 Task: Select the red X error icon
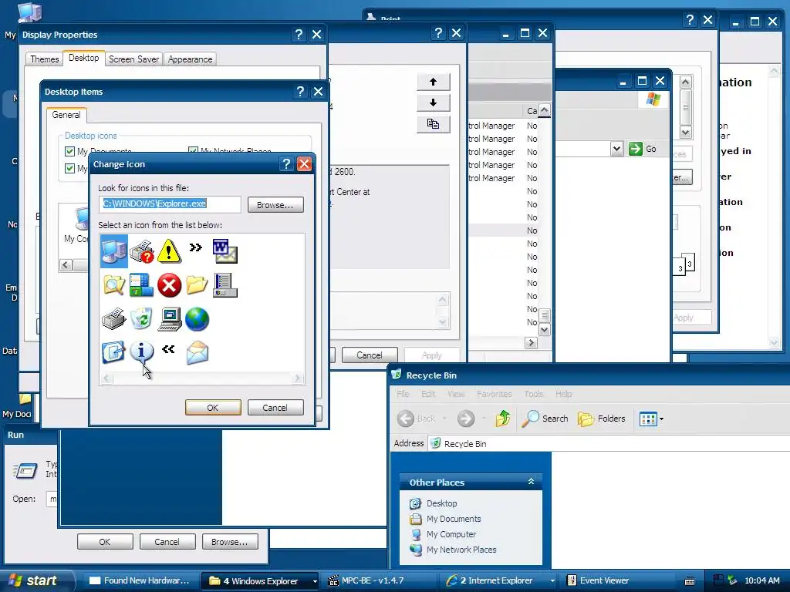(169, 285)
